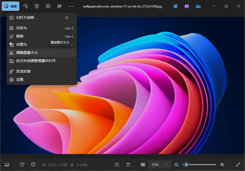The width and height of the screenshot is (245, 171).
Task: Click the Edit (编辑) button
Action: point(11,6)
